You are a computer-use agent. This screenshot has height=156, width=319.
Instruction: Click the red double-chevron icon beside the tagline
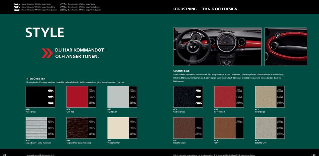[x=47, y=53]
